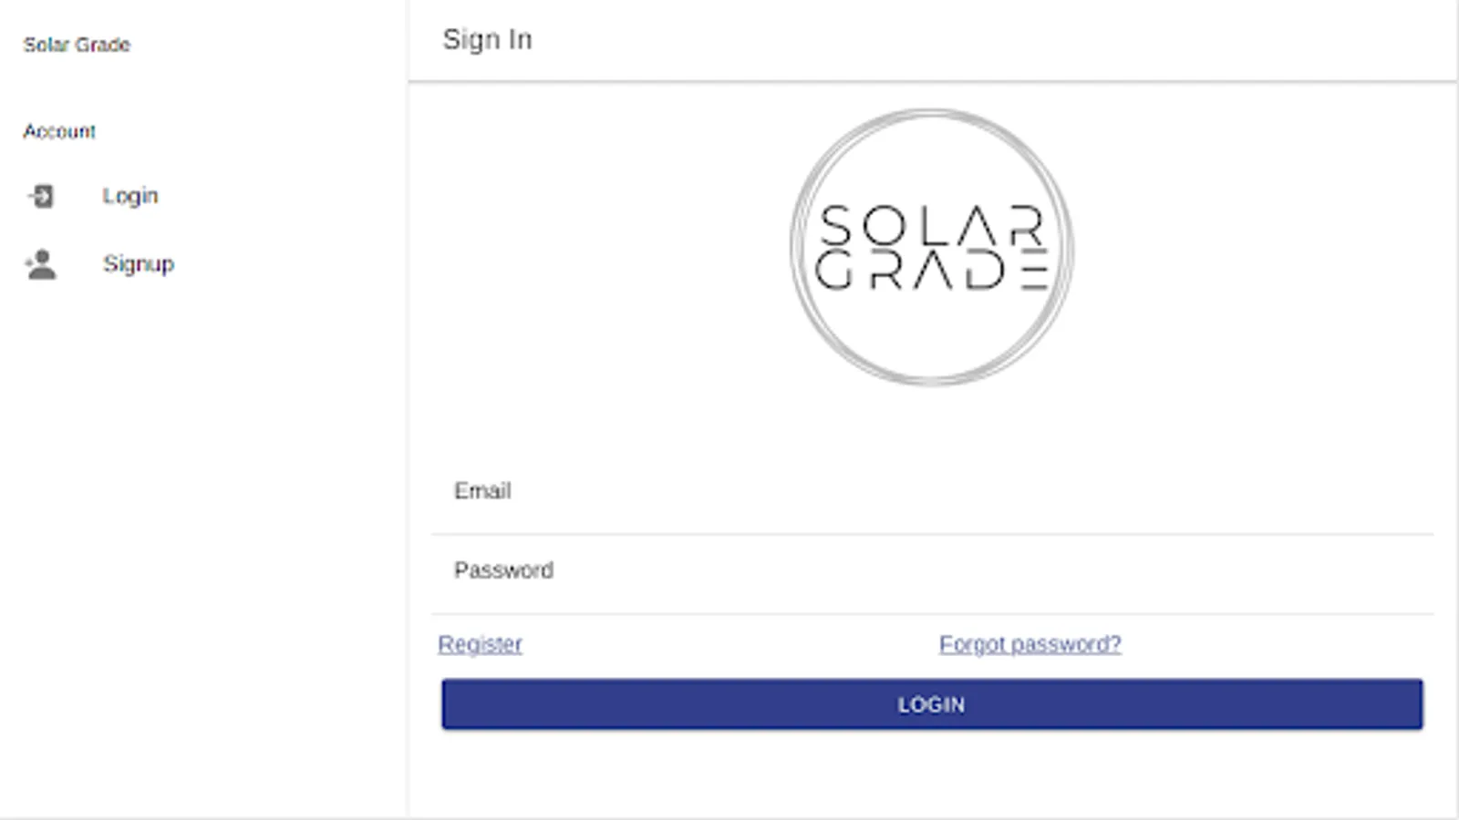Screen dimensions: 1459x820
Task: Click the word SOLAR in the logo
Action: (x=931, y=224)
